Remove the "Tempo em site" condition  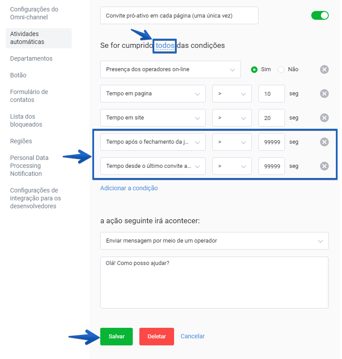point(324,117)
